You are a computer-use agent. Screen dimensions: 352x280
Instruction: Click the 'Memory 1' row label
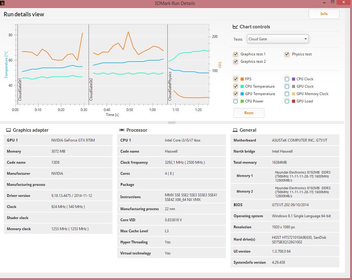245,176
